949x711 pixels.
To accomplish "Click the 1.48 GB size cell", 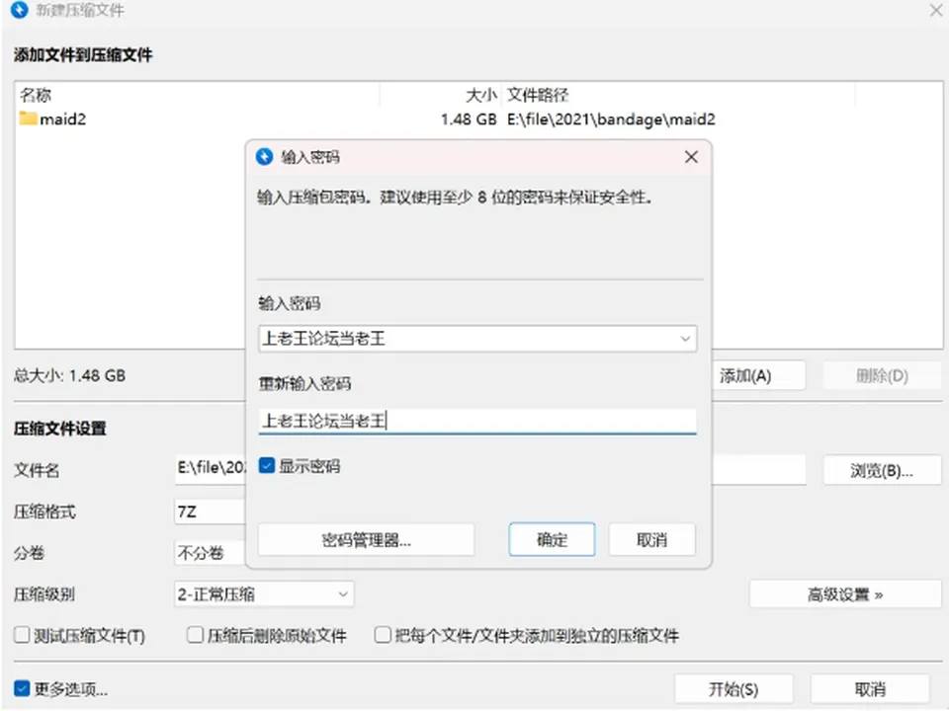I will 469,119.
